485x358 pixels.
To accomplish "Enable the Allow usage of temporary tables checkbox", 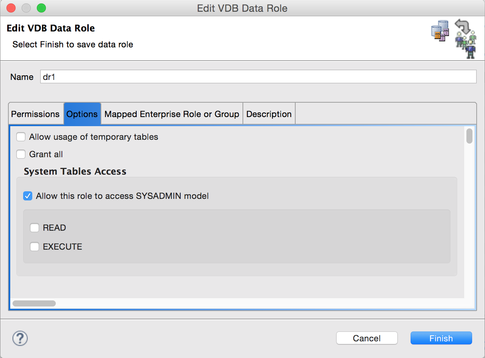I will [21, 137].
